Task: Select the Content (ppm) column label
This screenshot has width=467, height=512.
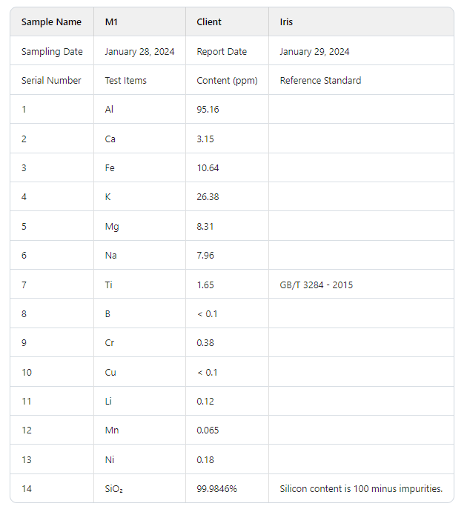Action: pyautogui.click(x=227, y=81)
